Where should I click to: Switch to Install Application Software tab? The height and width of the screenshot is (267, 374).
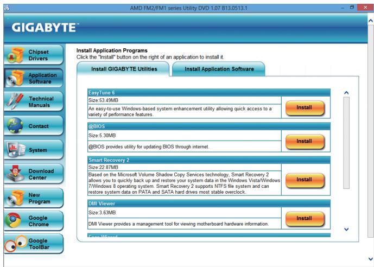(219, 69)
